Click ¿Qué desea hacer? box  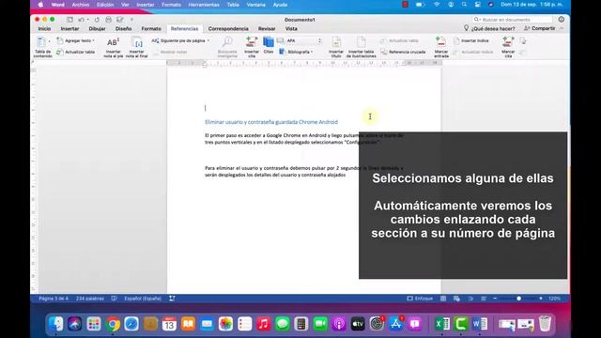pos(489,28)
